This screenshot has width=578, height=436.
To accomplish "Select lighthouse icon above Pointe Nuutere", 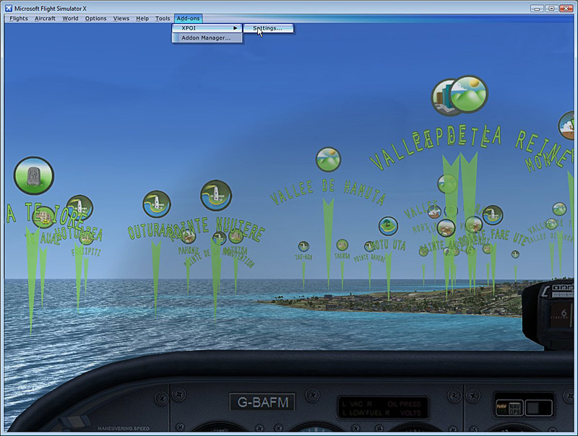I will 215,196.
